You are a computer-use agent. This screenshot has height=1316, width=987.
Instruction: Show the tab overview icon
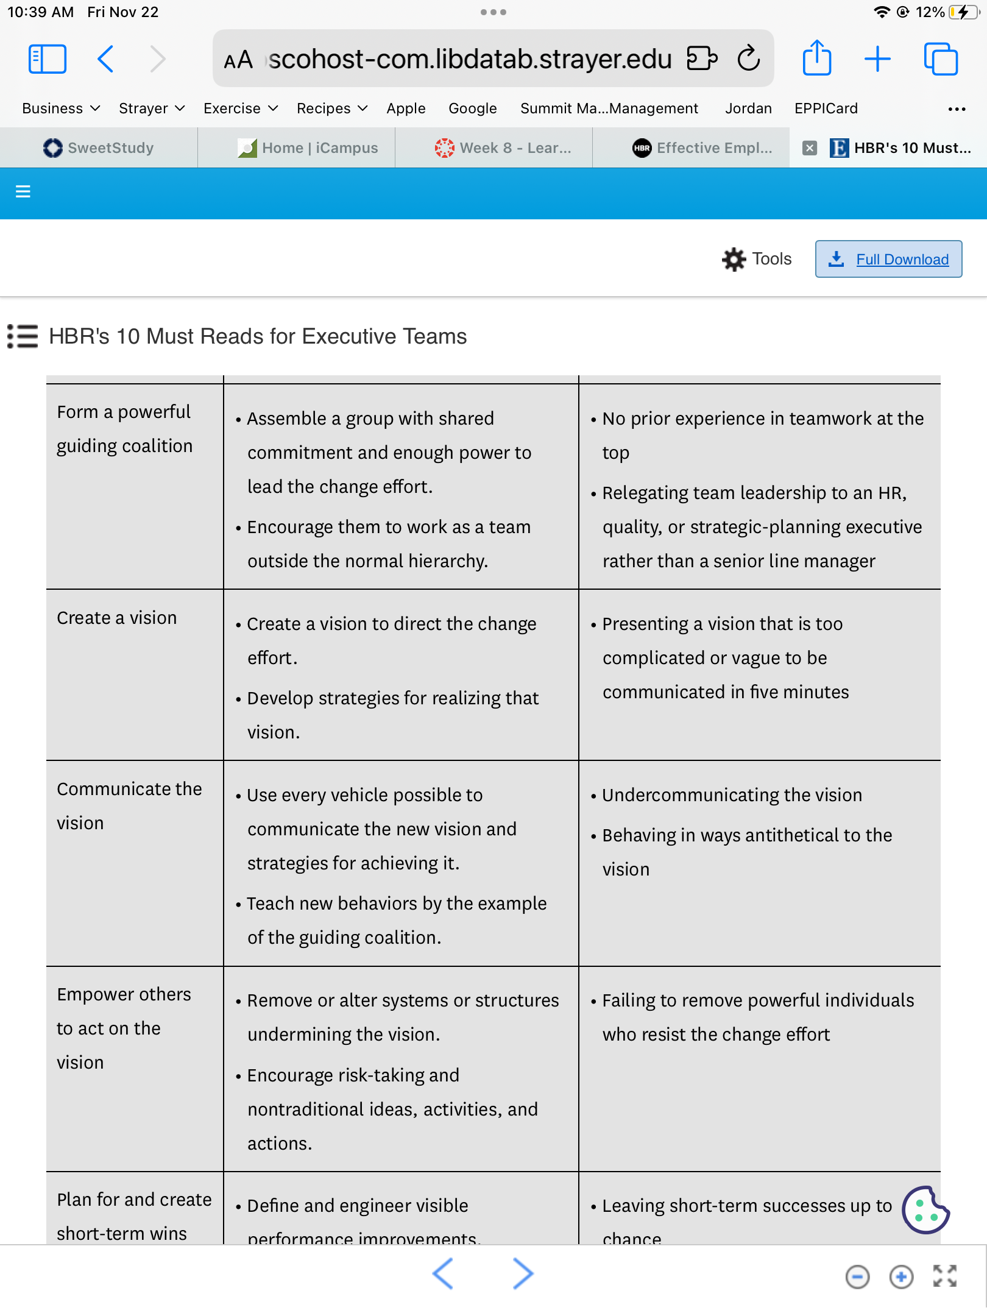point(941,59)
